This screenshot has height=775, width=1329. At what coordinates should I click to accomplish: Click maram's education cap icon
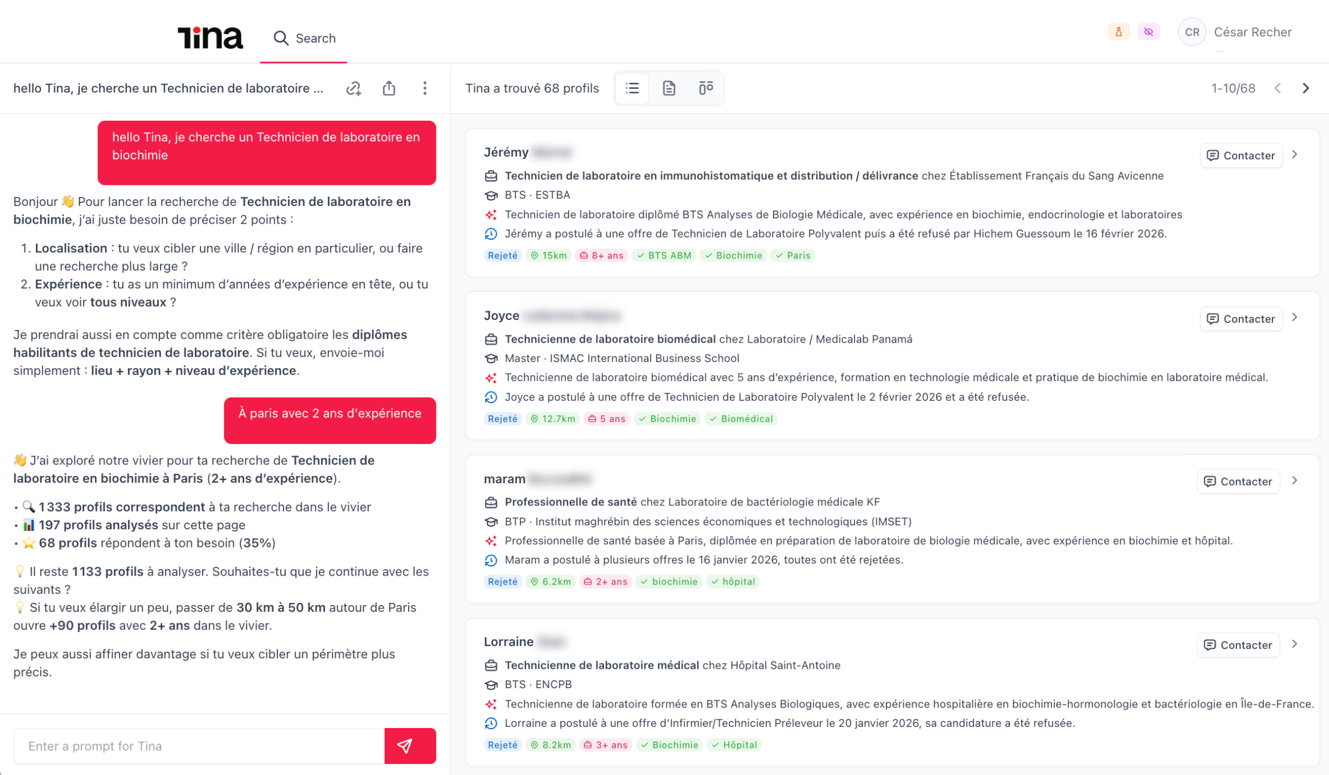pyautogui.click(x=491, y=521)
